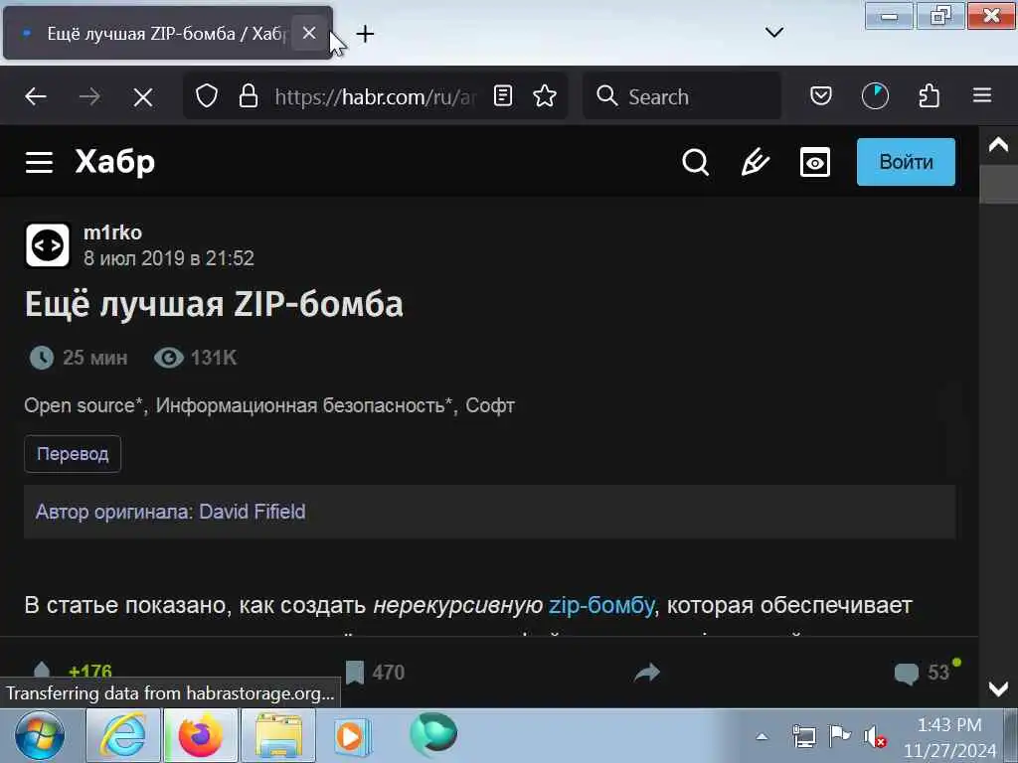
Task: Launch Windows Media Player from taskbar
Action: pyautogui.click(x=354, y=736)
